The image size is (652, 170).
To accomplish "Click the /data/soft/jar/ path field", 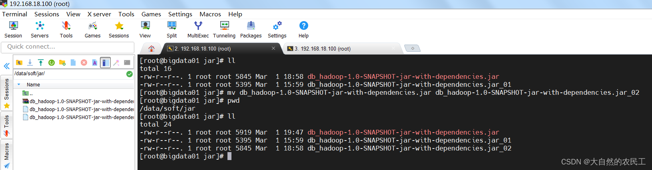I will click(x=70, y=74).
